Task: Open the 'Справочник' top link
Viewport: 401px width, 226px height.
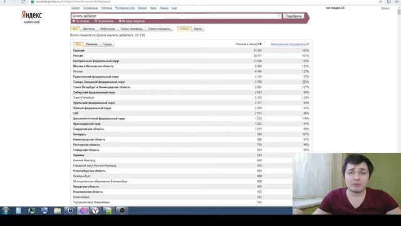Action: coord(90,8)
